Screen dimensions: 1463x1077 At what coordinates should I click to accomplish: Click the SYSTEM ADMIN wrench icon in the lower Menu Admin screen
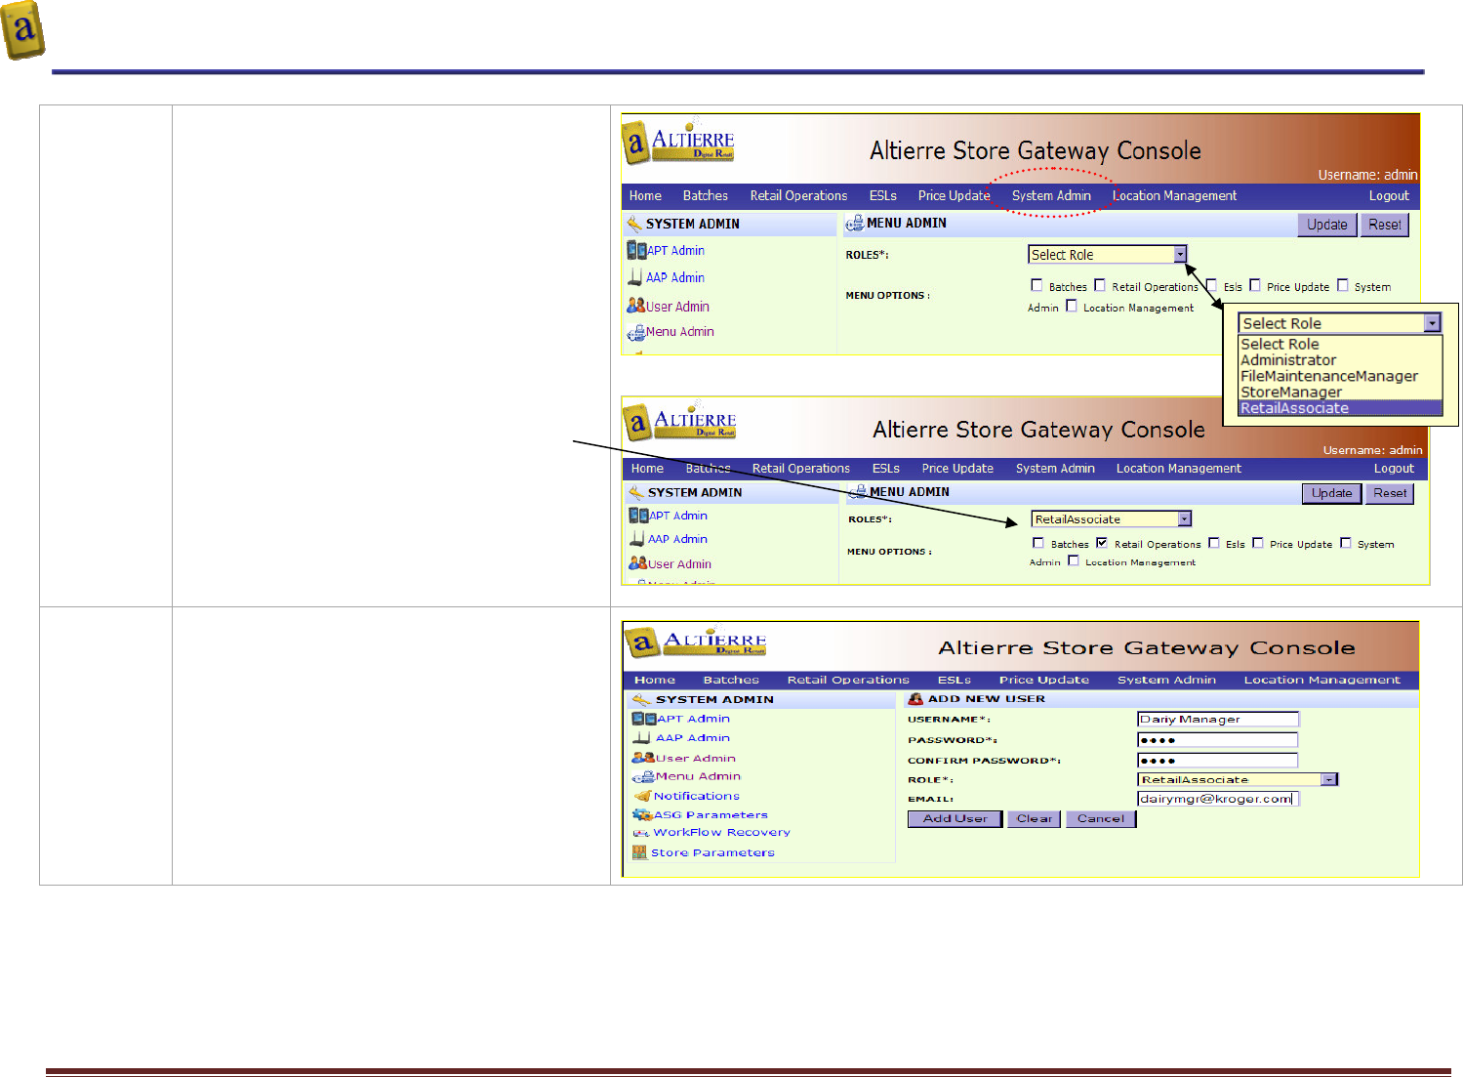coord(636,493)
